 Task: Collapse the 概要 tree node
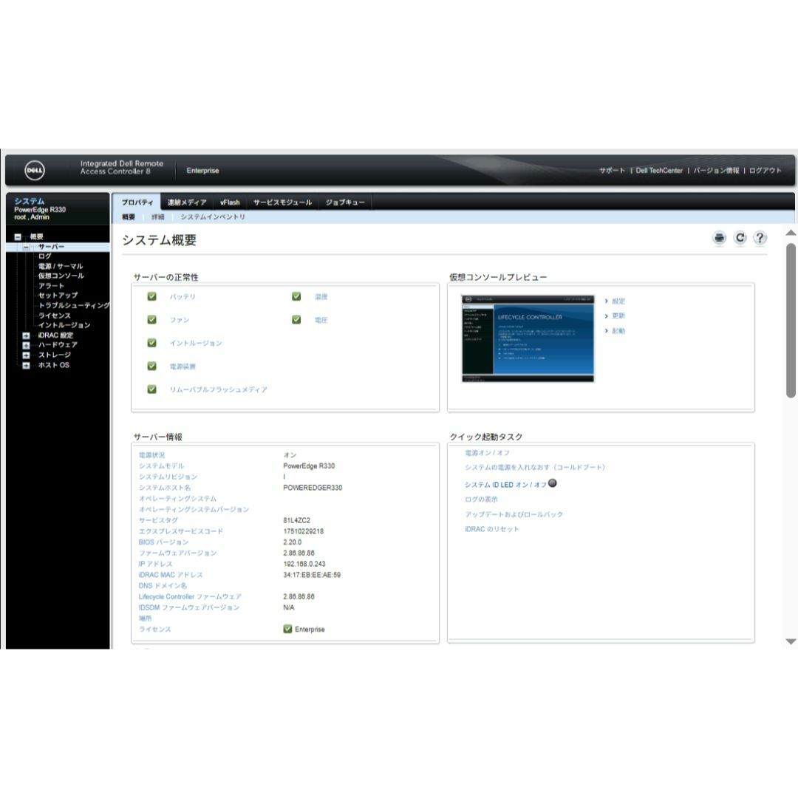18,236
